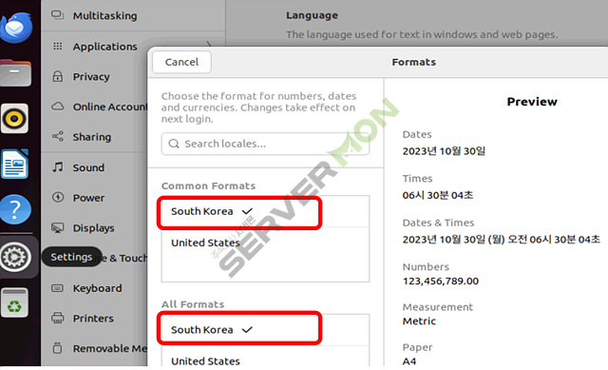The image size is (608, 370).
Task: Click the Search locales input field
Action: (x=265, y=144)
